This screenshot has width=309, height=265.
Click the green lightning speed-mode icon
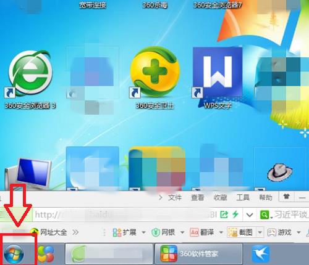pos(235,214)
